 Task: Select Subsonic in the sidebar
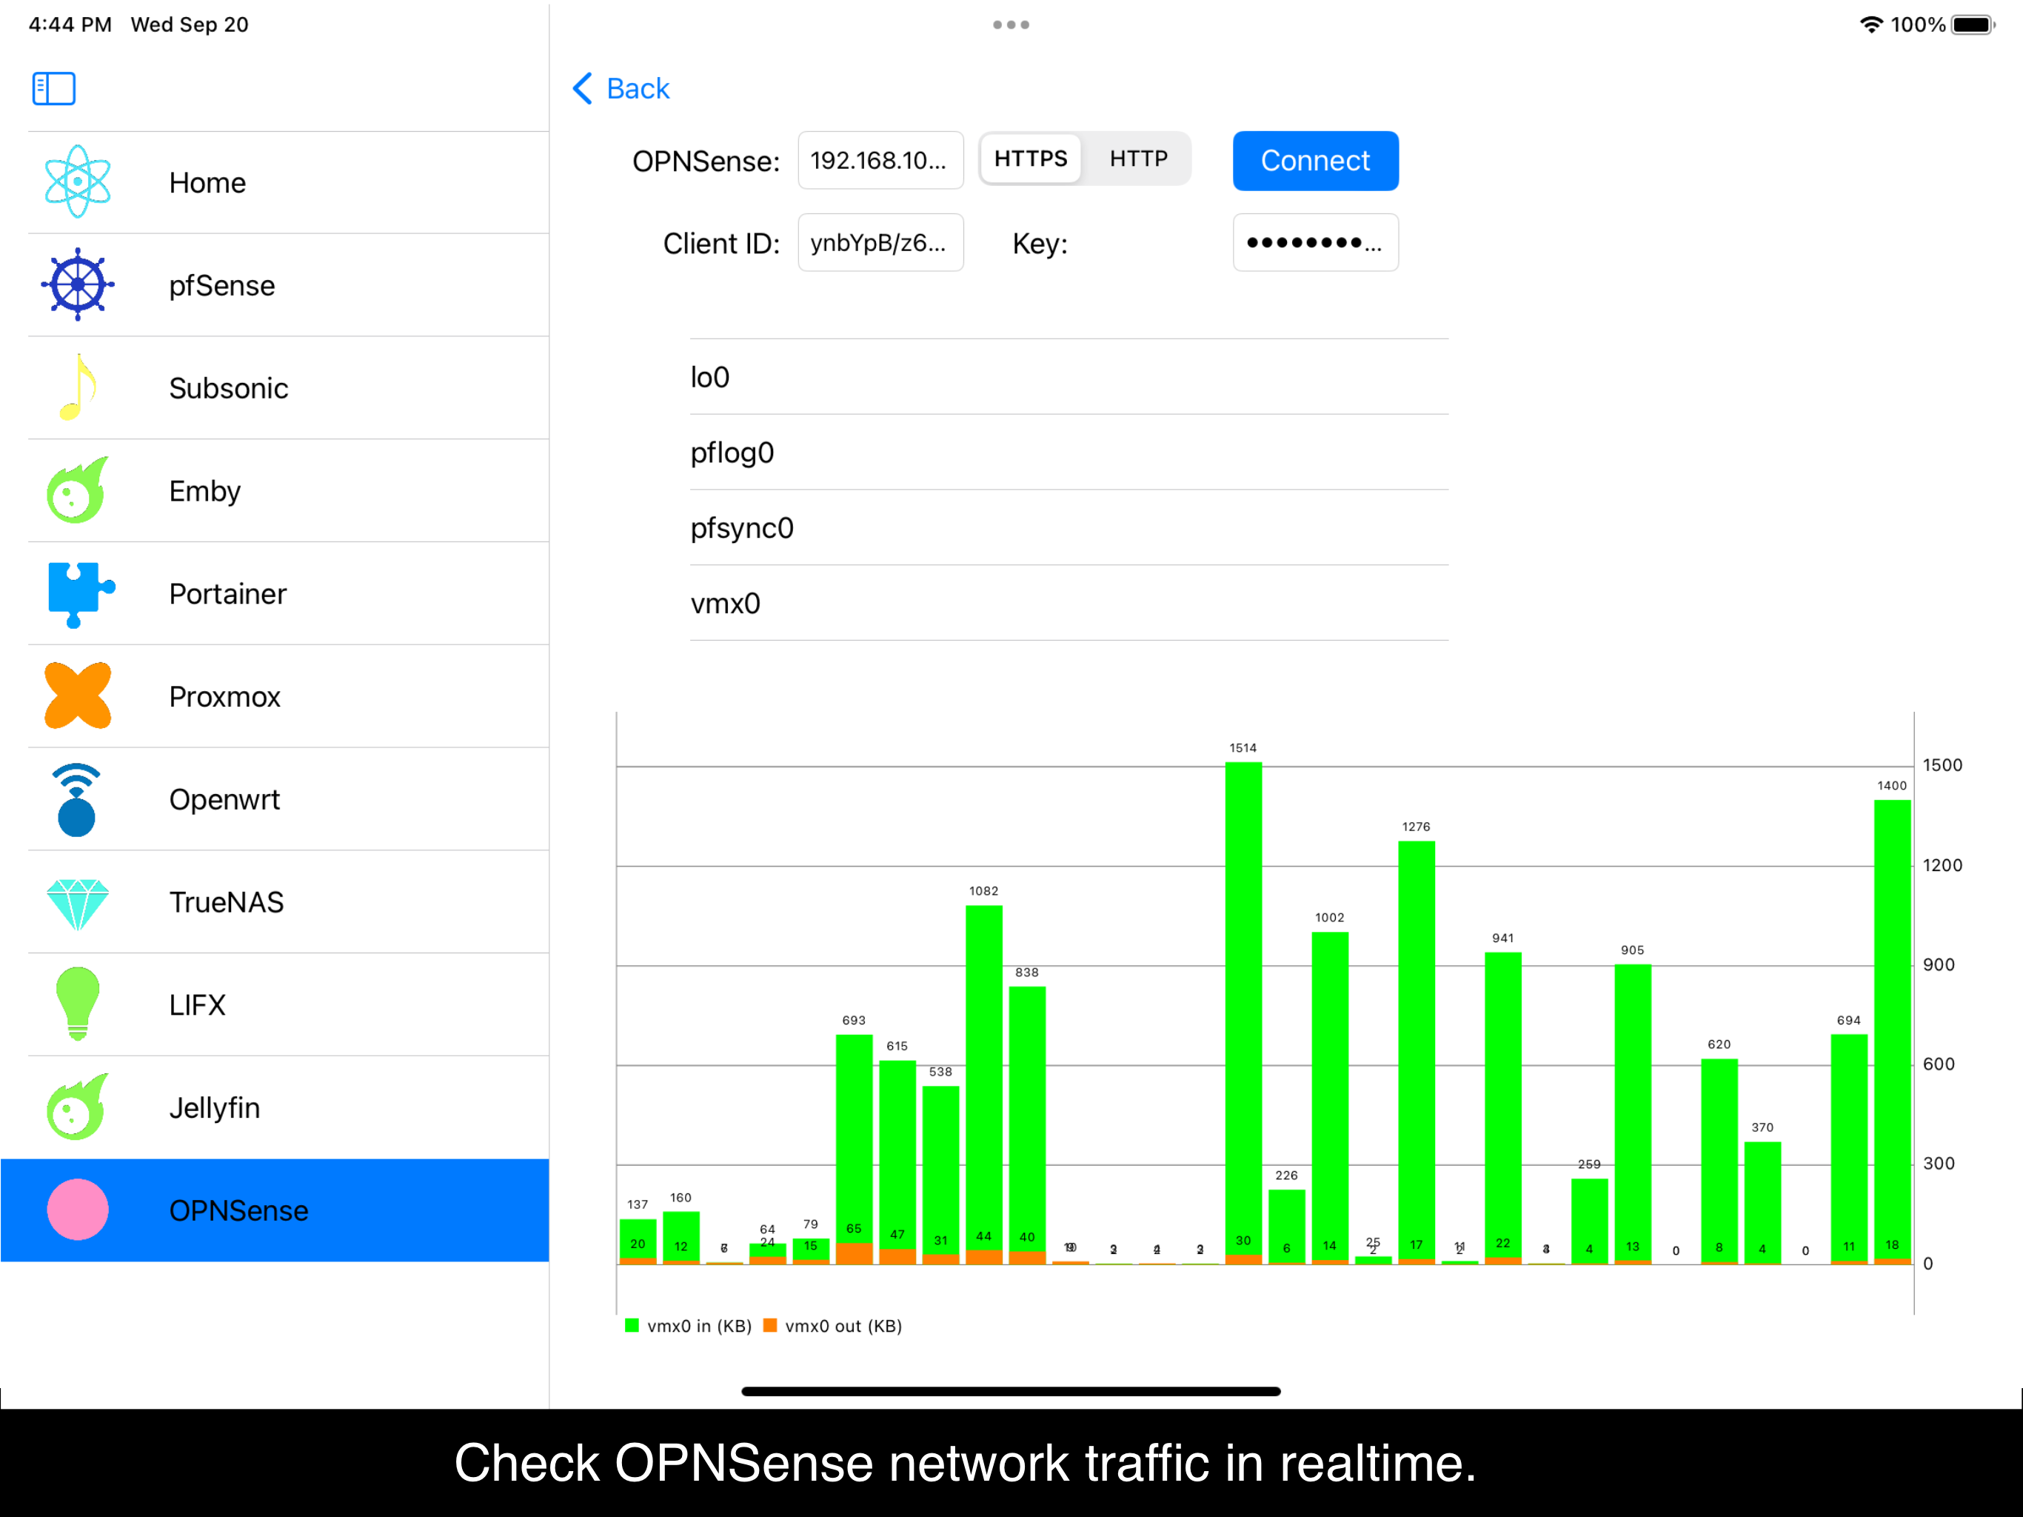pos(289,387)
